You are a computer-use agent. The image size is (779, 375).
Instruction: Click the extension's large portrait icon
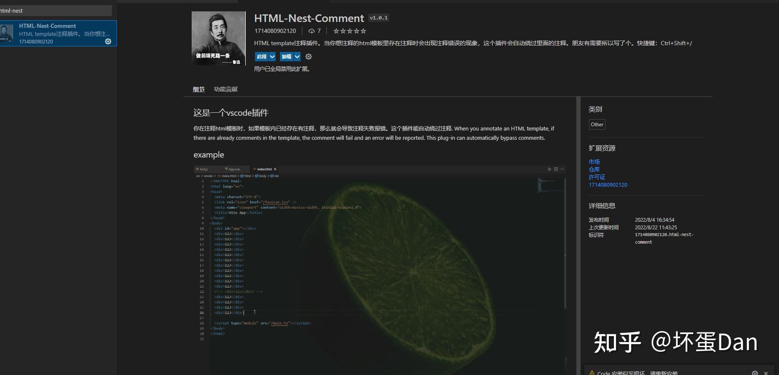[218, 38]
